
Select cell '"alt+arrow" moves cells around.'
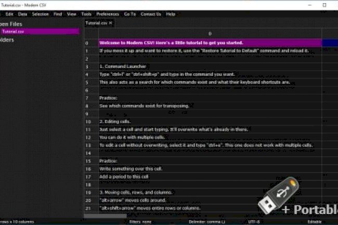coord(210,201)
